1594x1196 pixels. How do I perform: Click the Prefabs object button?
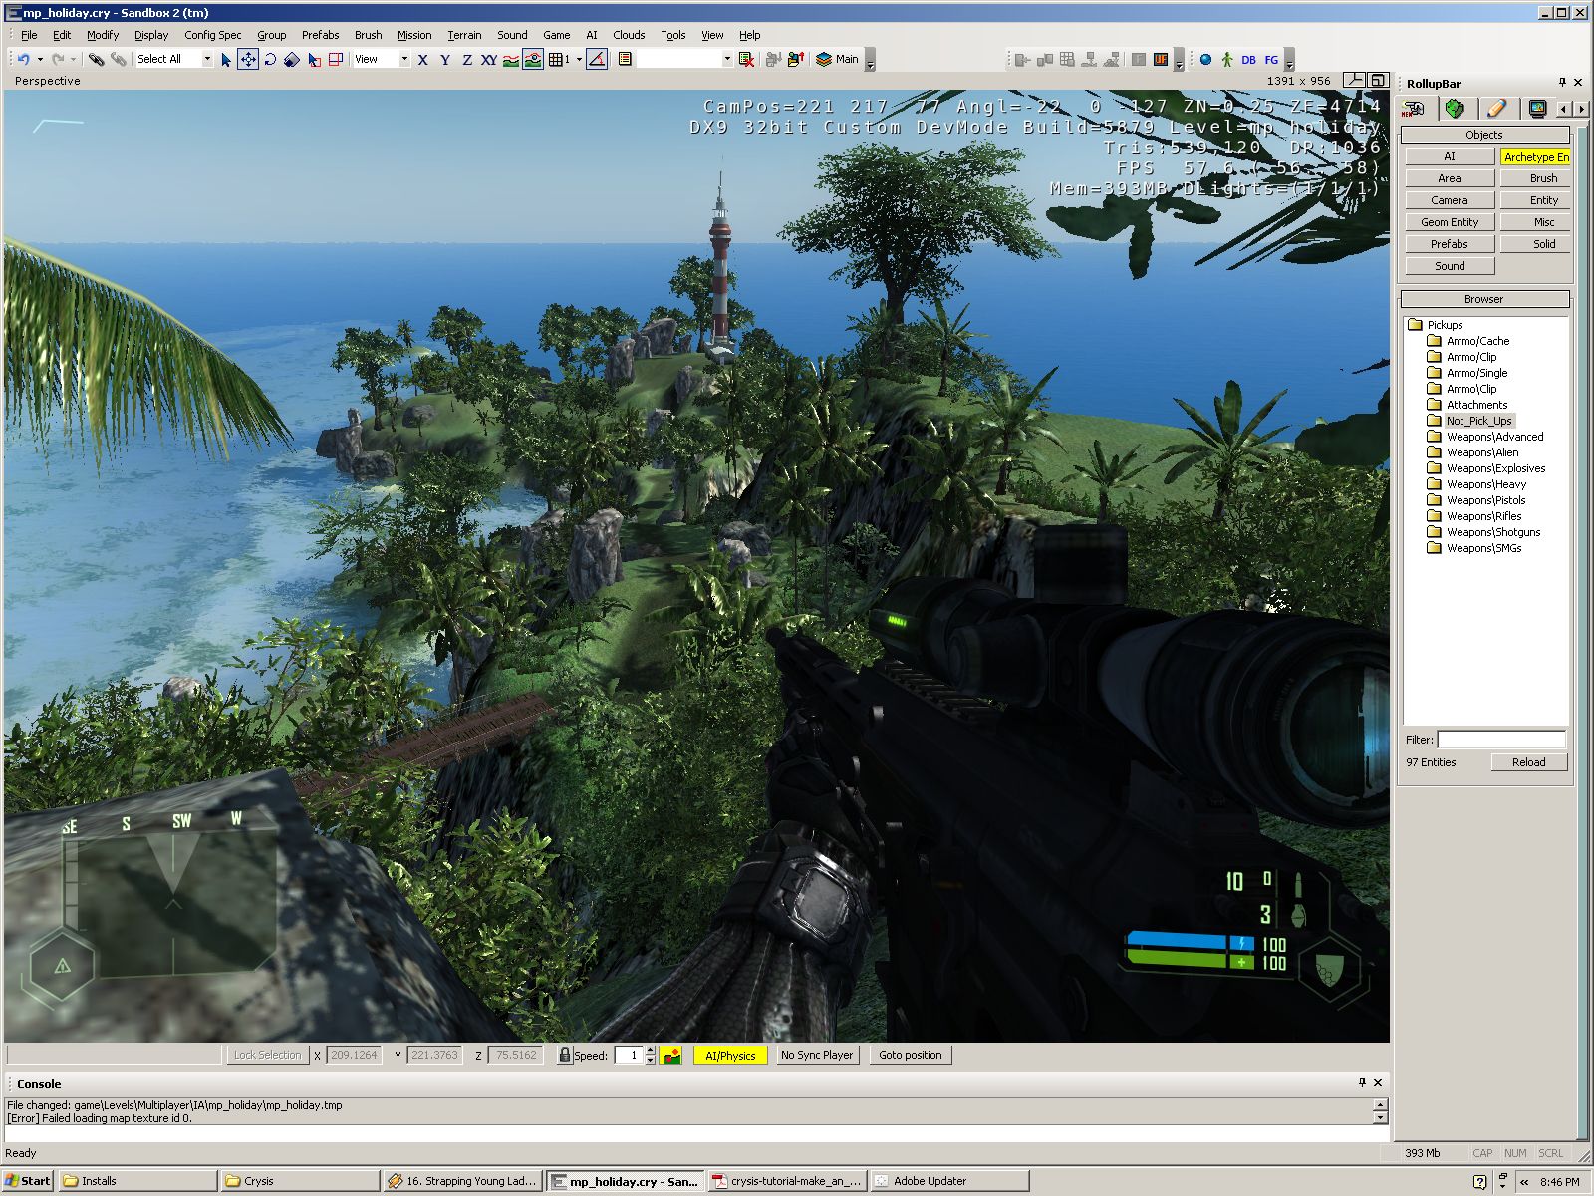tap(1450, 244)
